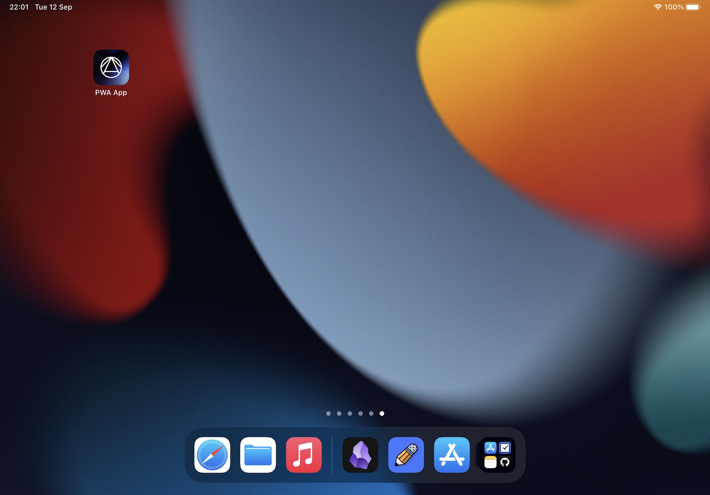This screenshot has height=495, width=710.
Task: Open the pencil note-taking app in the dock
Action: [406, 455]
